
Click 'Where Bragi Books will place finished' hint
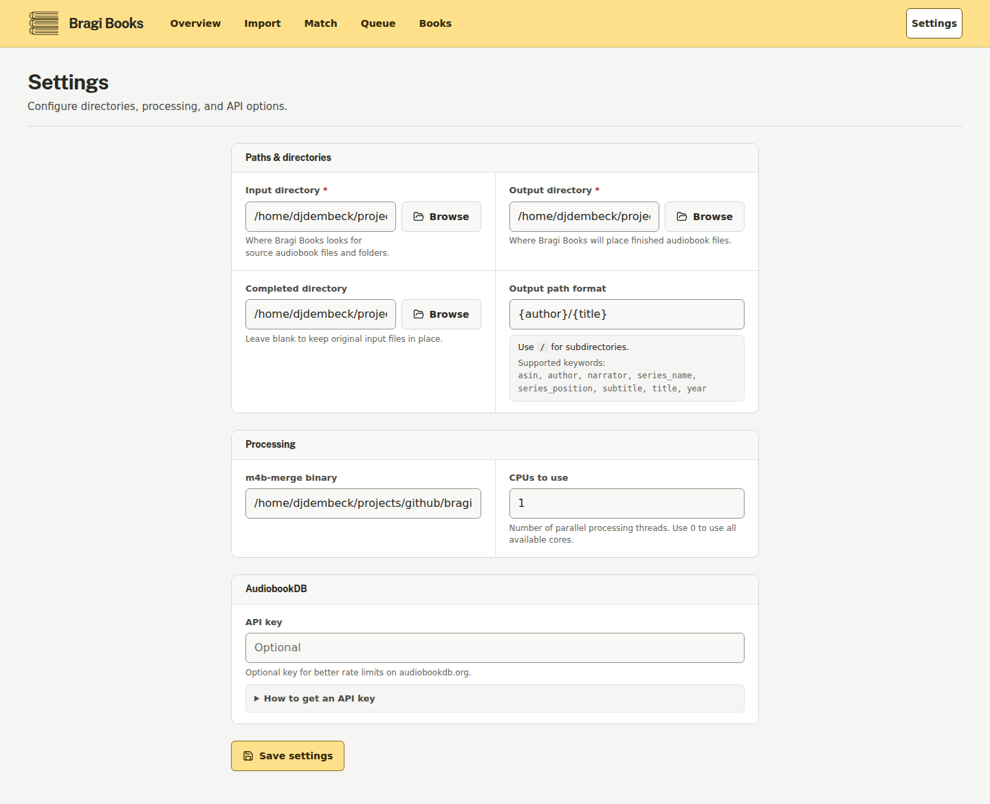pyautogui.click(x=620, y=241)
